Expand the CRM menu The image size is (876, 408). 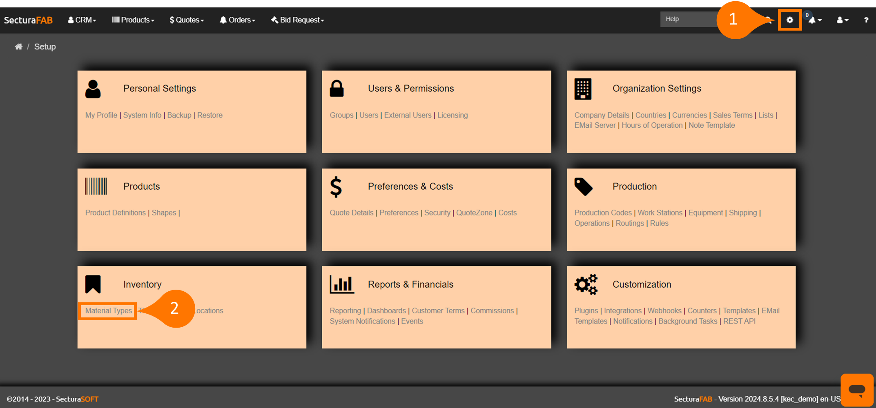point(82,20)
